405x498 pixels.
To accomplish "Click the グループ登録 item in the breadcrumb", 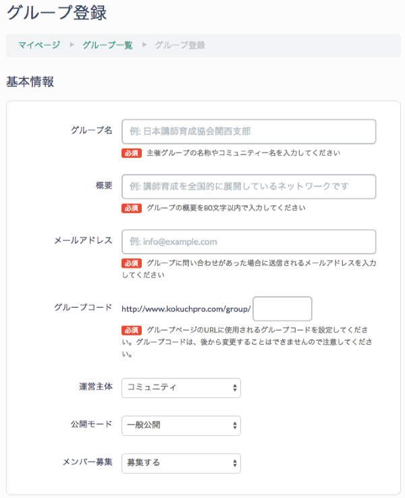I will (180, 45).
